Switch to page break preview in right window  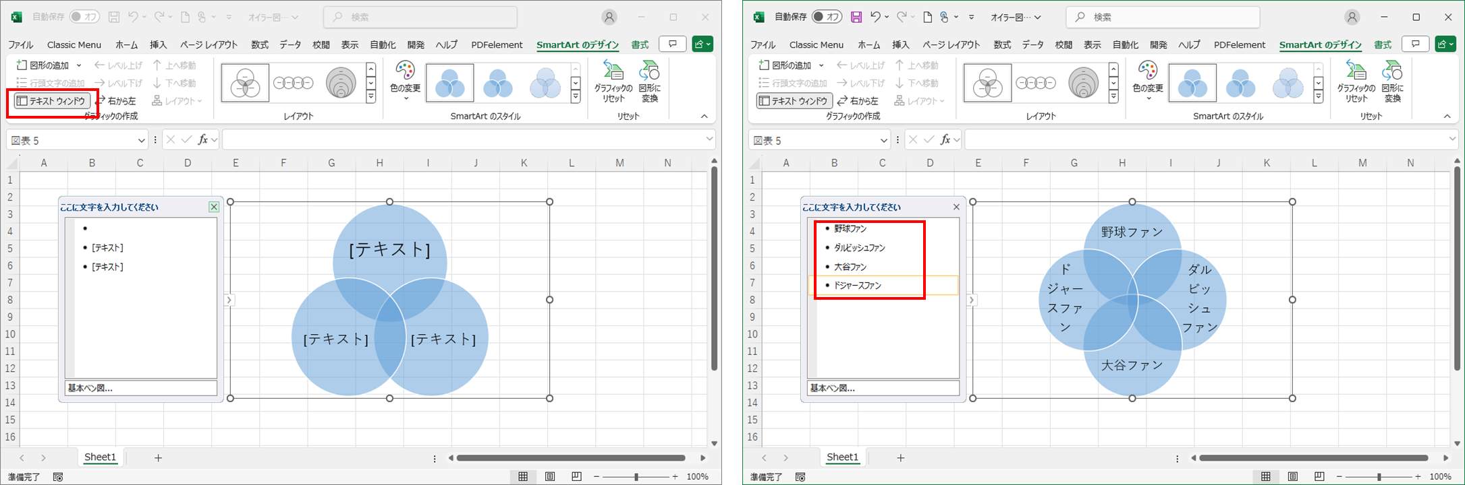pyautogui.click(x=1319, y=476)
